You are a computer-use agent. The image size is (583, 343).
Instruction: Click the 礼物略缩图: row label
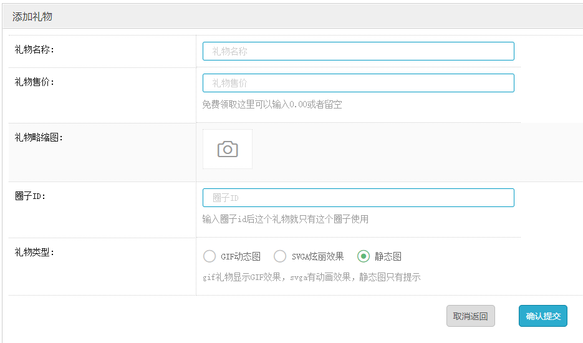point(39,138)
